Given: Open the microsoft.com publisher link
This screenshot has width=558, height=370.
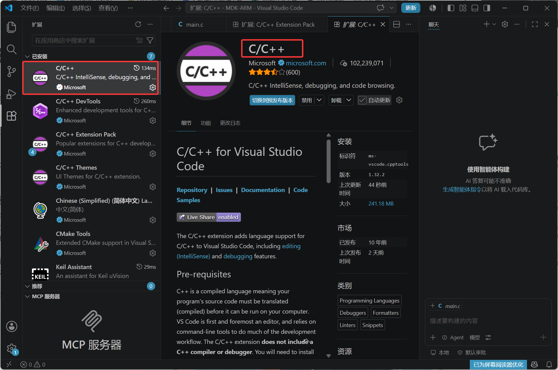Looking at the screenshot, I should point(306,63).
